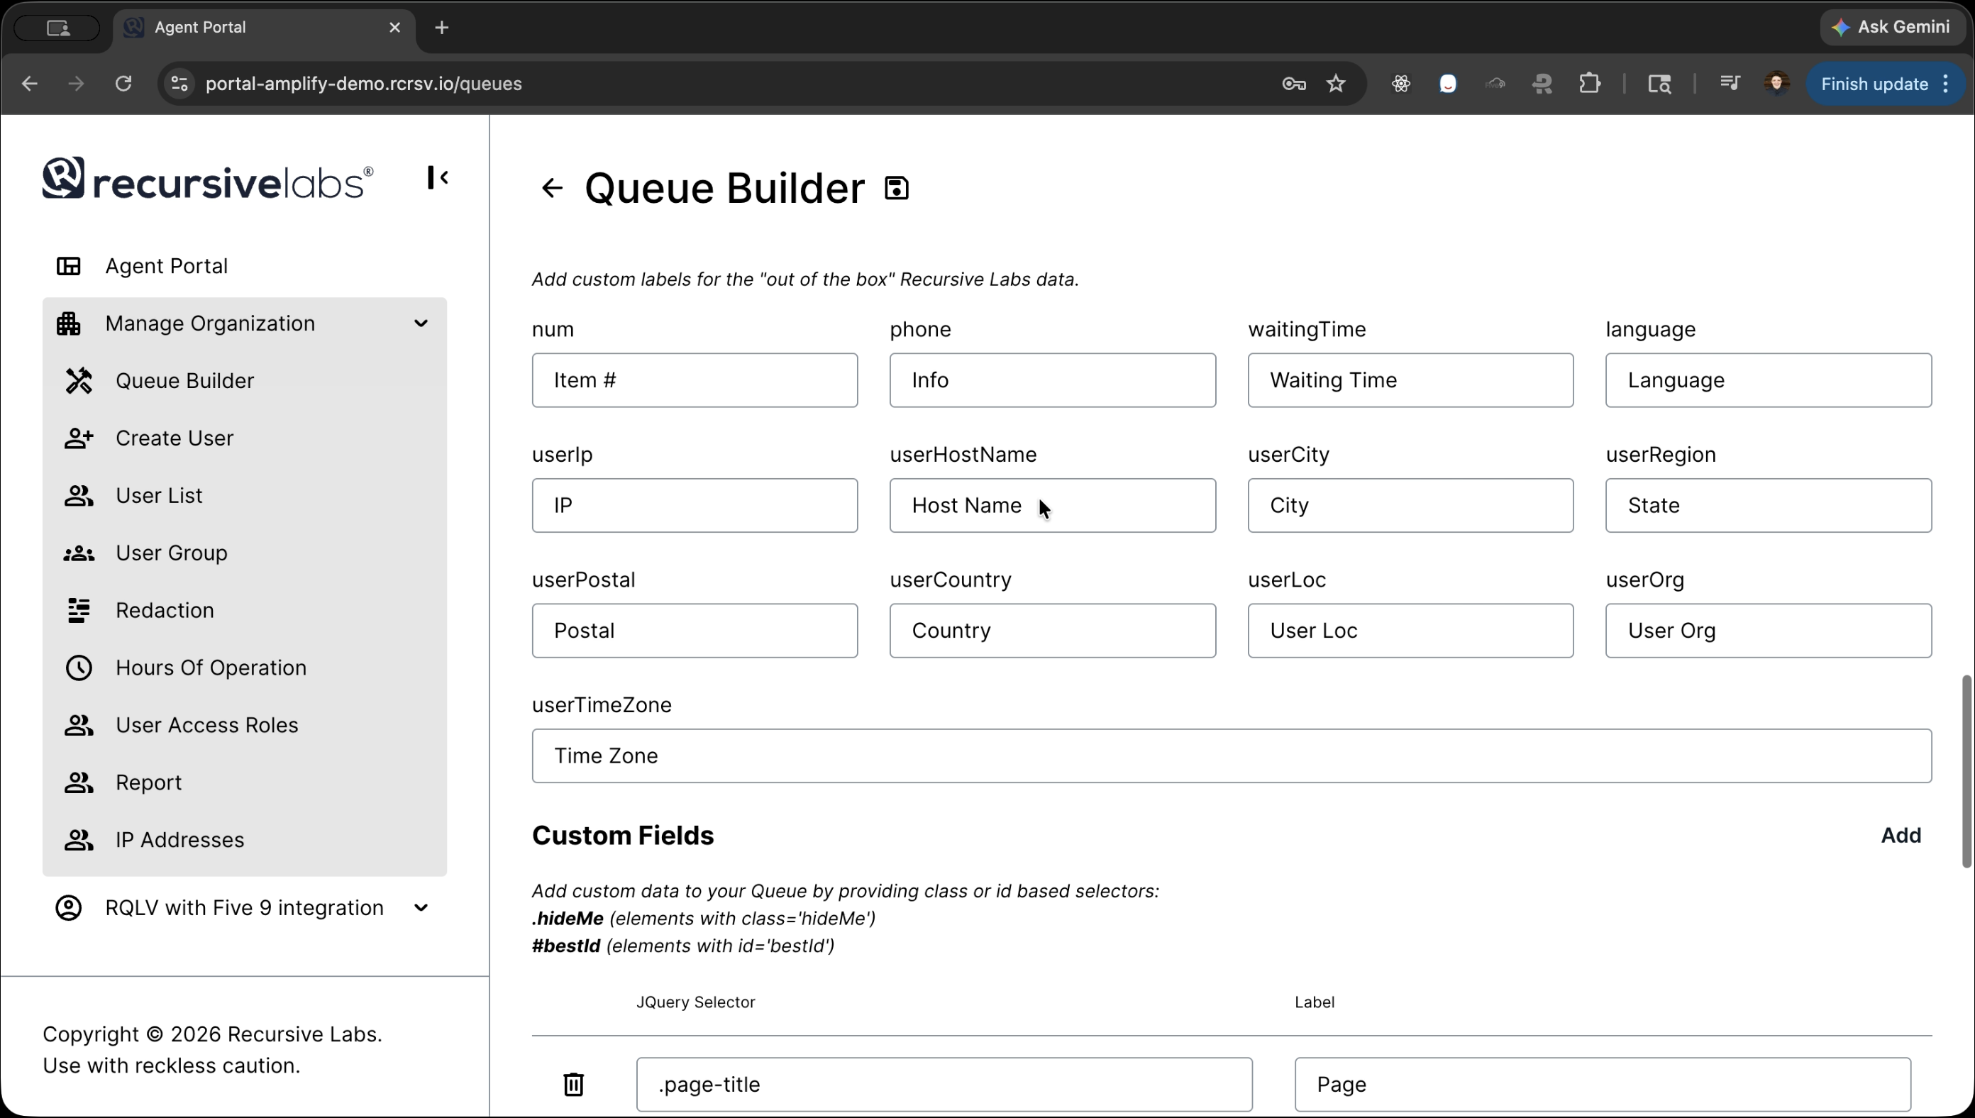1975x1118 pixels.
Task: Open User Access Roles page
Action: point(206,724)
